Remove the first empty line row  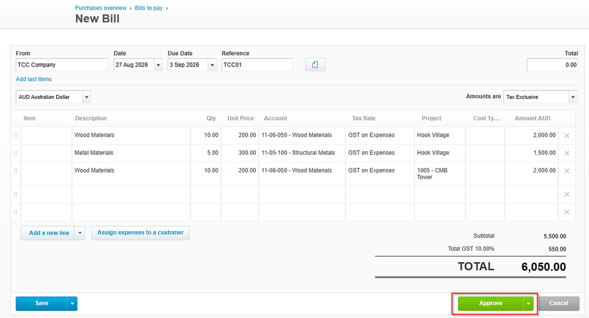pyautogui.click(x=567, y=194)
